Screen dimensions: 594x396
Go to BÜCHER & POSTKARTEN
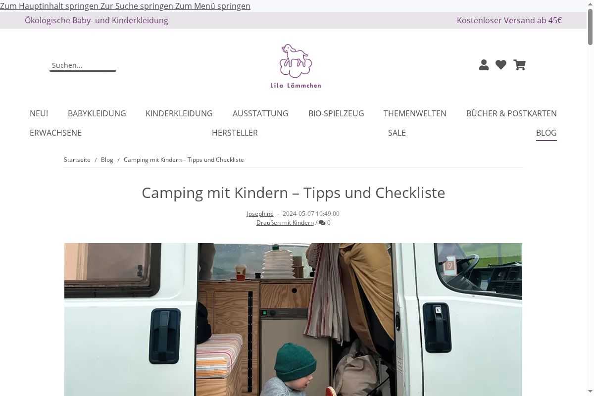click(x=511, y=113)
